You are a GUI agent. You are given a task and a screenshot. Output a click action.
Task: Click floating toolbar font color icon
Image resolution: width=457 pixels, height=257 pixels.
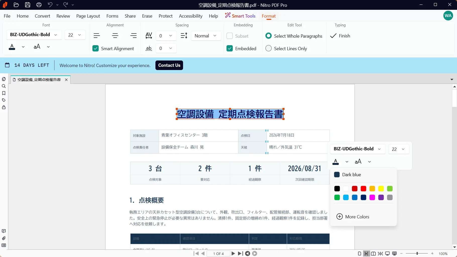coord(335,162)
